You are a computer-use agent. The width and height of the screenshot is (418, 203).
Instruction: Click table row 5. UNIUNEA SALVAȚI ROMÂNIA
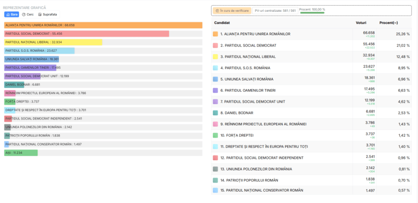coord(311,79)
